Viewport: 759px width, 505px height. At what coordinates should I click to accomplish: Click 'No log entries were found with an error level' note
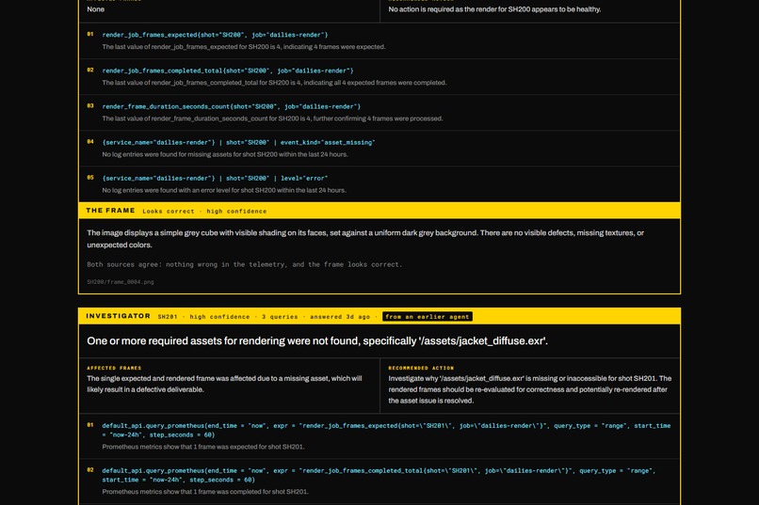(223, 190)
